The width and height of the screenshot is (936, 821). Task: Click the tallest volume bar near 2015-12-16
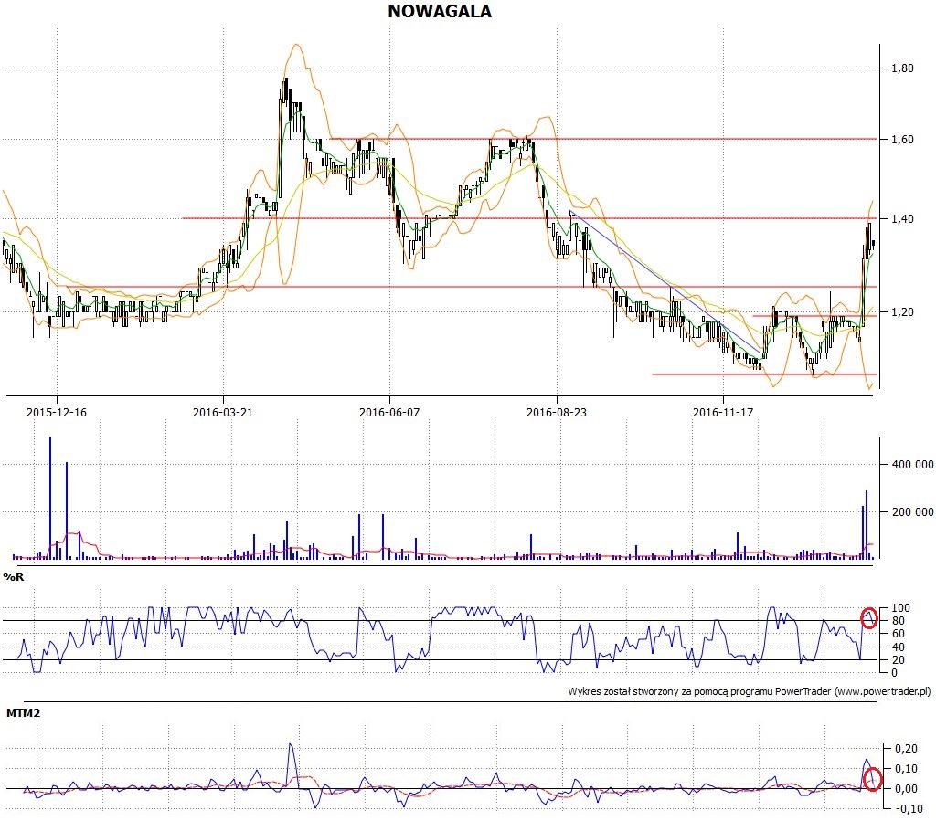(x=50, y=498)
